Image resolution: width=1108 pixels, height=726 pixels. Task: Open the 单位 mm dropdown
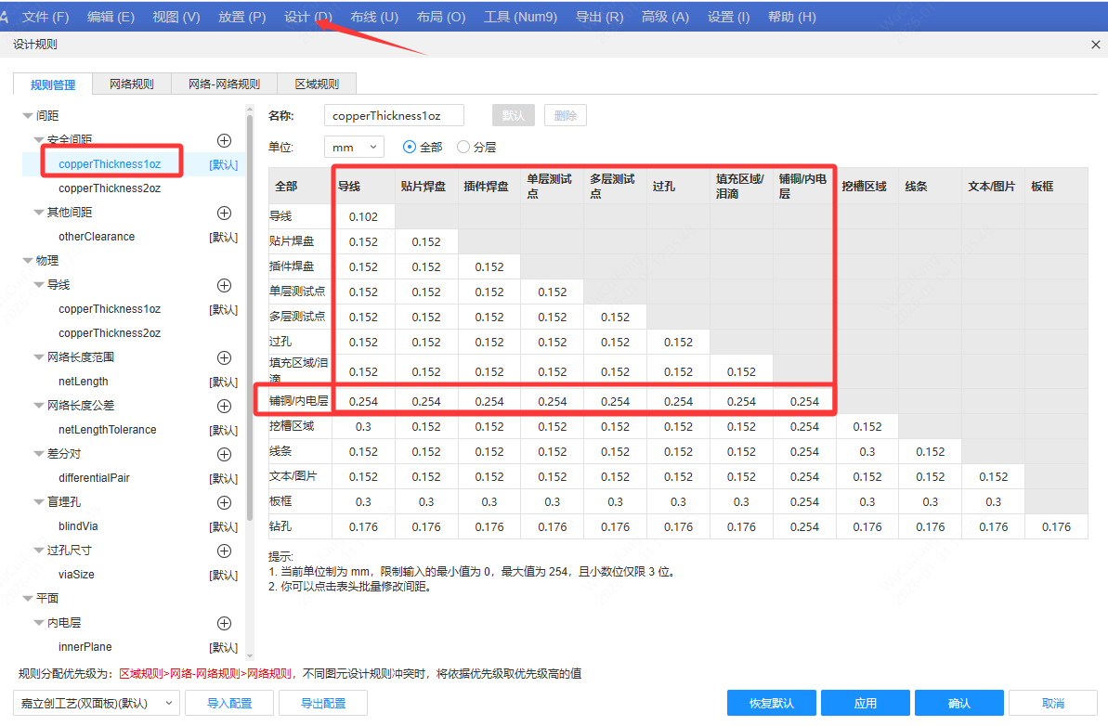coord(354,147)
